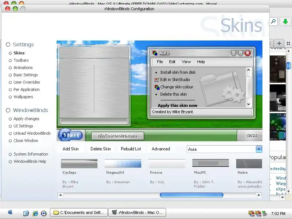
Task: Select the Noire skin thumbnail
Action: tap(249, 164)
